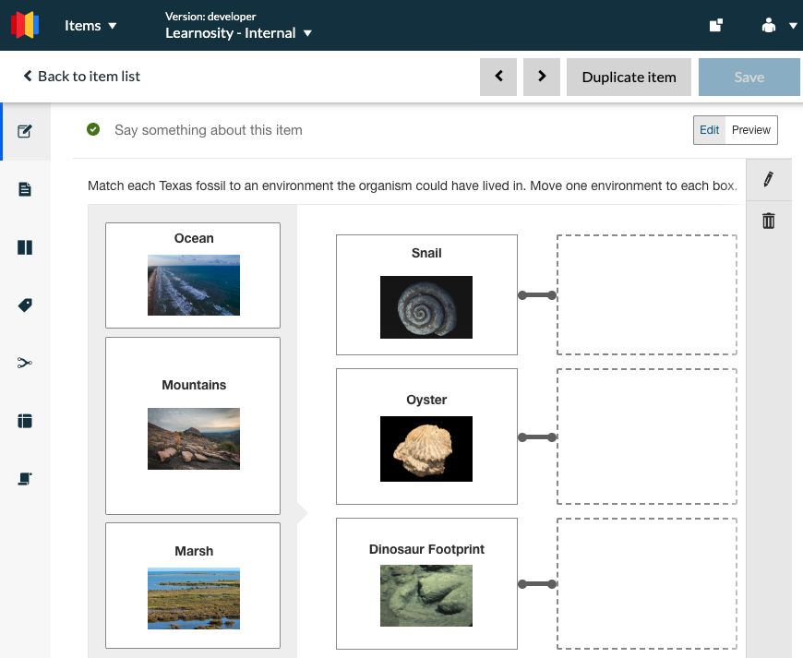The height and width of the screenshot is (658, 803).
Task: Select the edit item icon in the sidebar
Action: [x=25, y=131]
